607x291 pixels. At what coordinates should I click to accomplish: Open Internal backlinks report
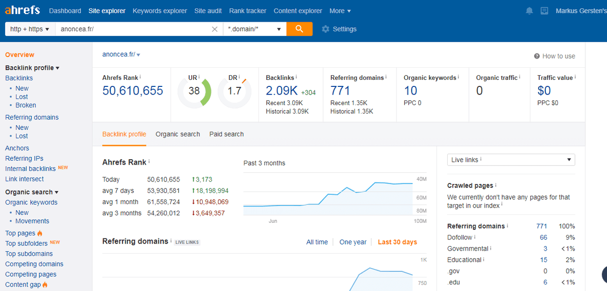point(30,169)
